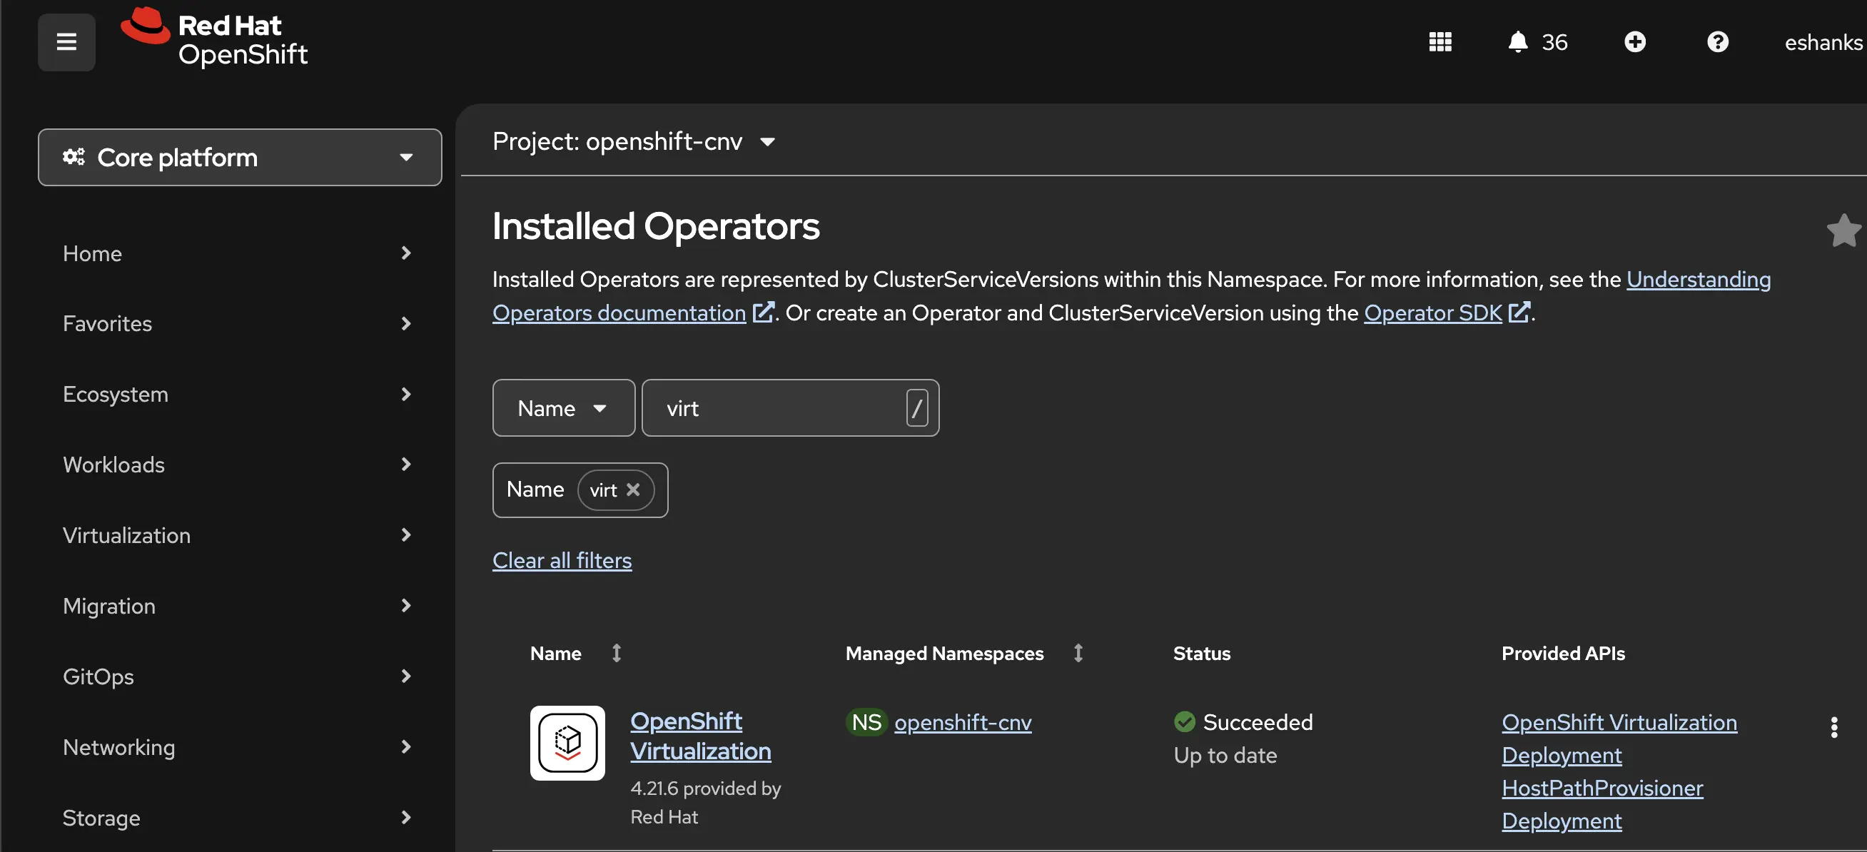
Task: Open notifications bell showing 36
Action: (x=1537, y=42)
